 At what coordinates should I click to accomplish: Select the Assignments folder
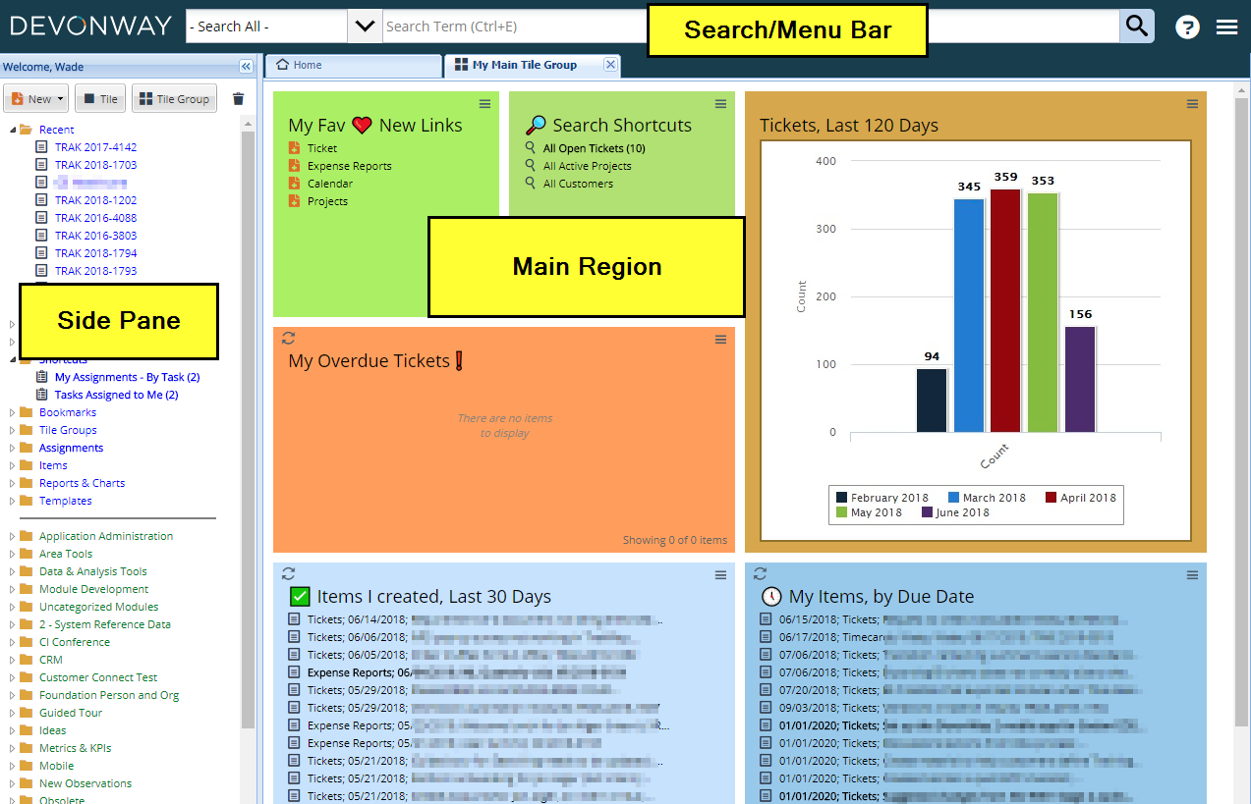pyautogui.click(x=71, y=448)
